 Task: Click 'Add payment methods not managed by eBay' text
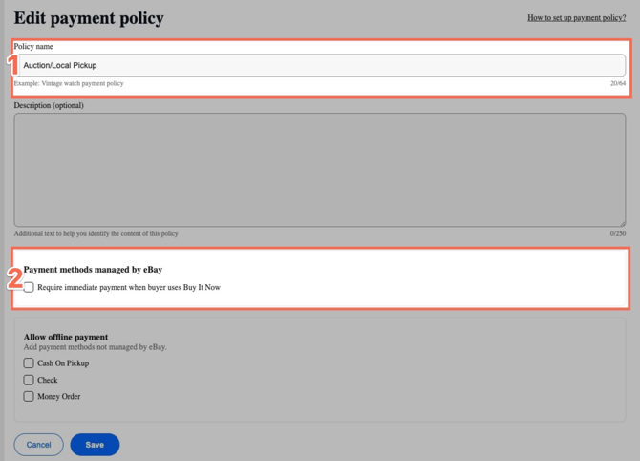95,347
